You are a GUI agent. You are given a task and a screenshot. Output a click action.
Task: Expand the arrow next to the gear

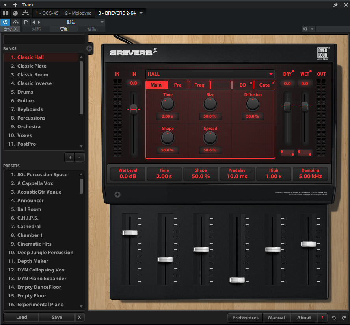pos(312,29)
